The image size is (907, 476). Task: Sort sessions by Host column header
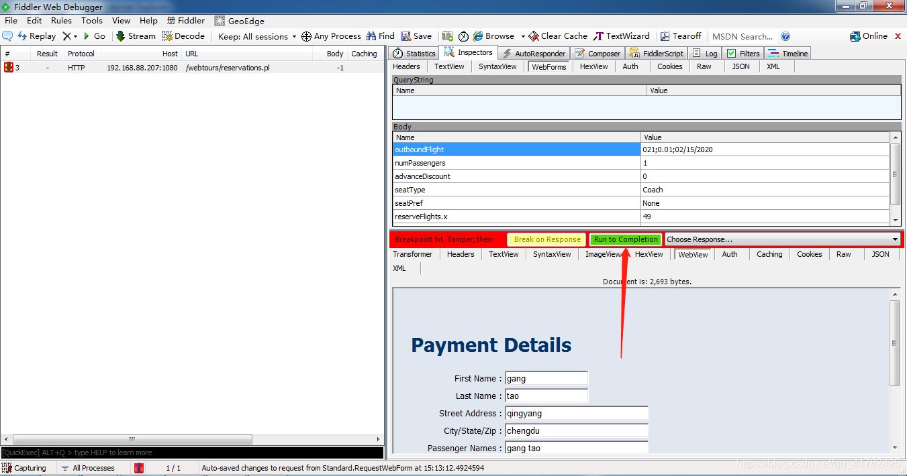pyautogui.click(x=143, y=54)
